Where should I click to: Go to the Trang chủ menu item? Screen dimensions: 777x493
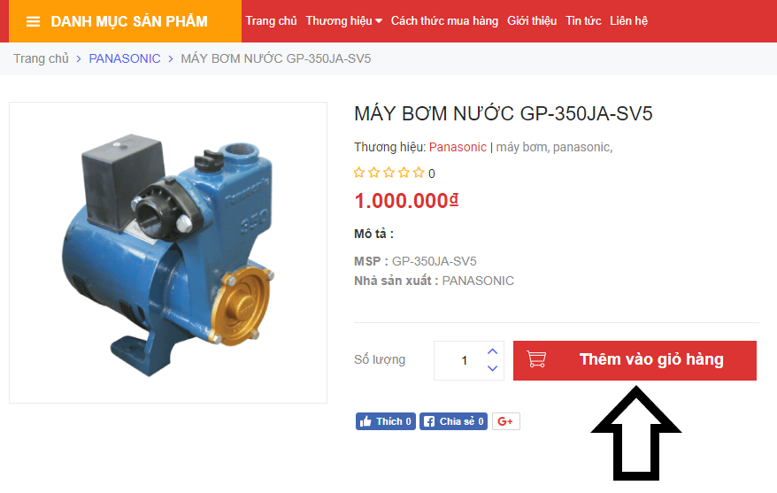click(271, 21)
